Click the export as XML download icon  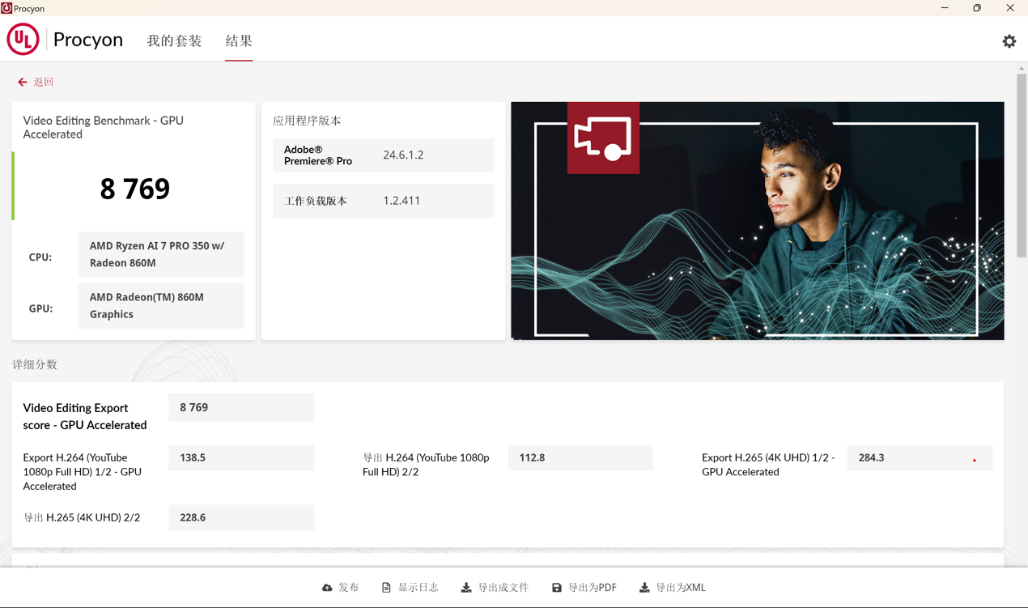pos(644,588)
